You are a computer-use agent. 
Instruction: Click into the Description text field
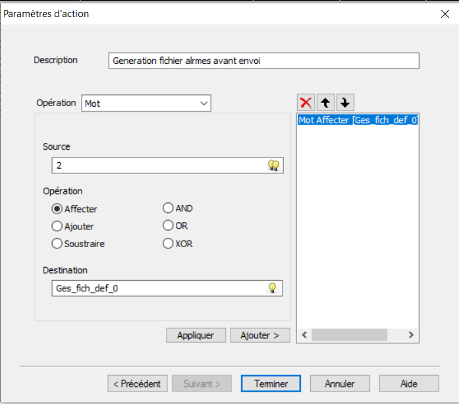click(263, 61)
